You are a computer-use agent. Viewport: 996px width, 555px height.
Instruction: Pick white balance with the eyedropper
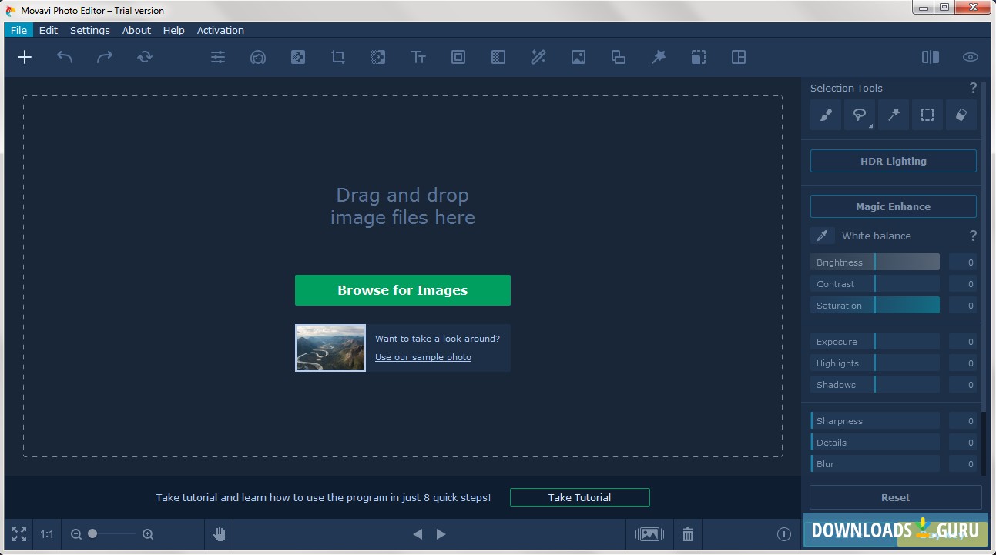pos(823,236)
